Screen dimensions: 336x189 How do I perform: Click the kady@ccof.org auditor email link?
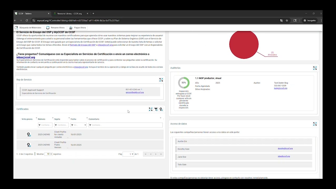pos(281,88)
